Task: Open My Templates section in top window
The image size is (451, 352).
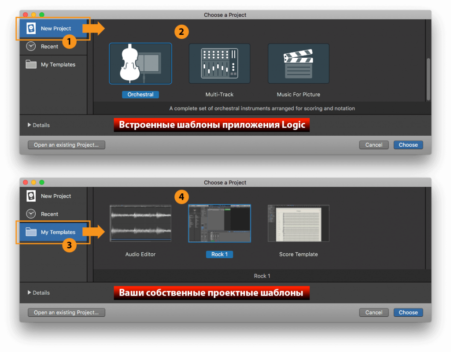Action: tap(53, 64)
